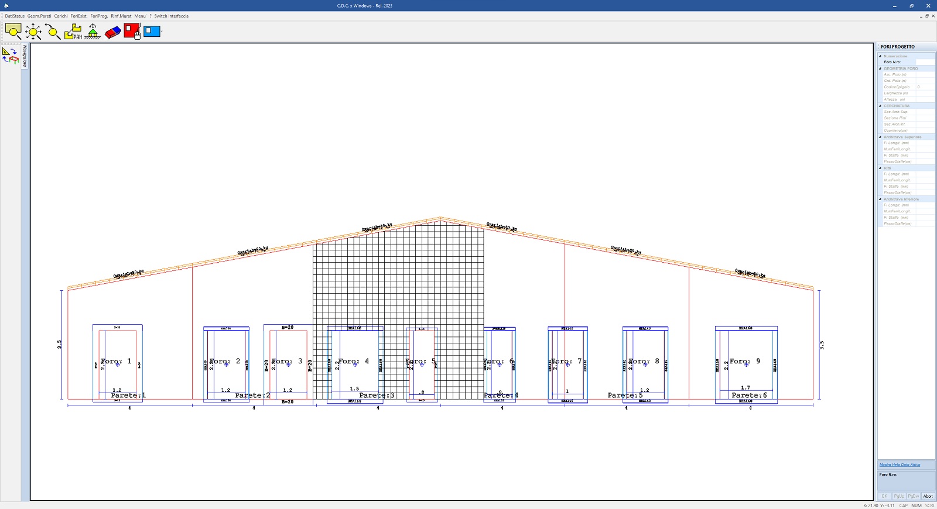Click Switch Interfaccia in the menu bar
This screenshot has width=937, height=509.
click(171, 16)
